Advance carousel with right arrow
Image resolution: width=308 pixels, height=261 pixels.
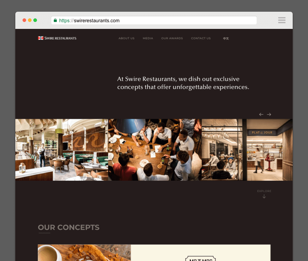pyautogui.click(x=269, y=114)
